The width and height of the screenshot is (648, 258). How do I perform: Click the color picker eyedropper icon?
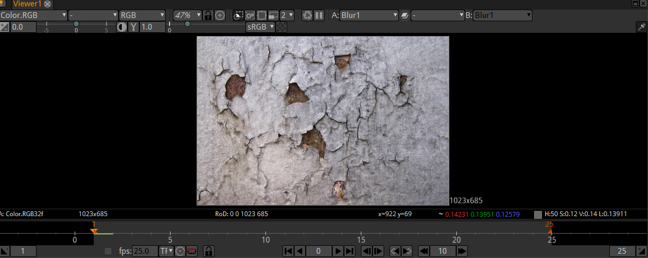(x=641, y=27)
